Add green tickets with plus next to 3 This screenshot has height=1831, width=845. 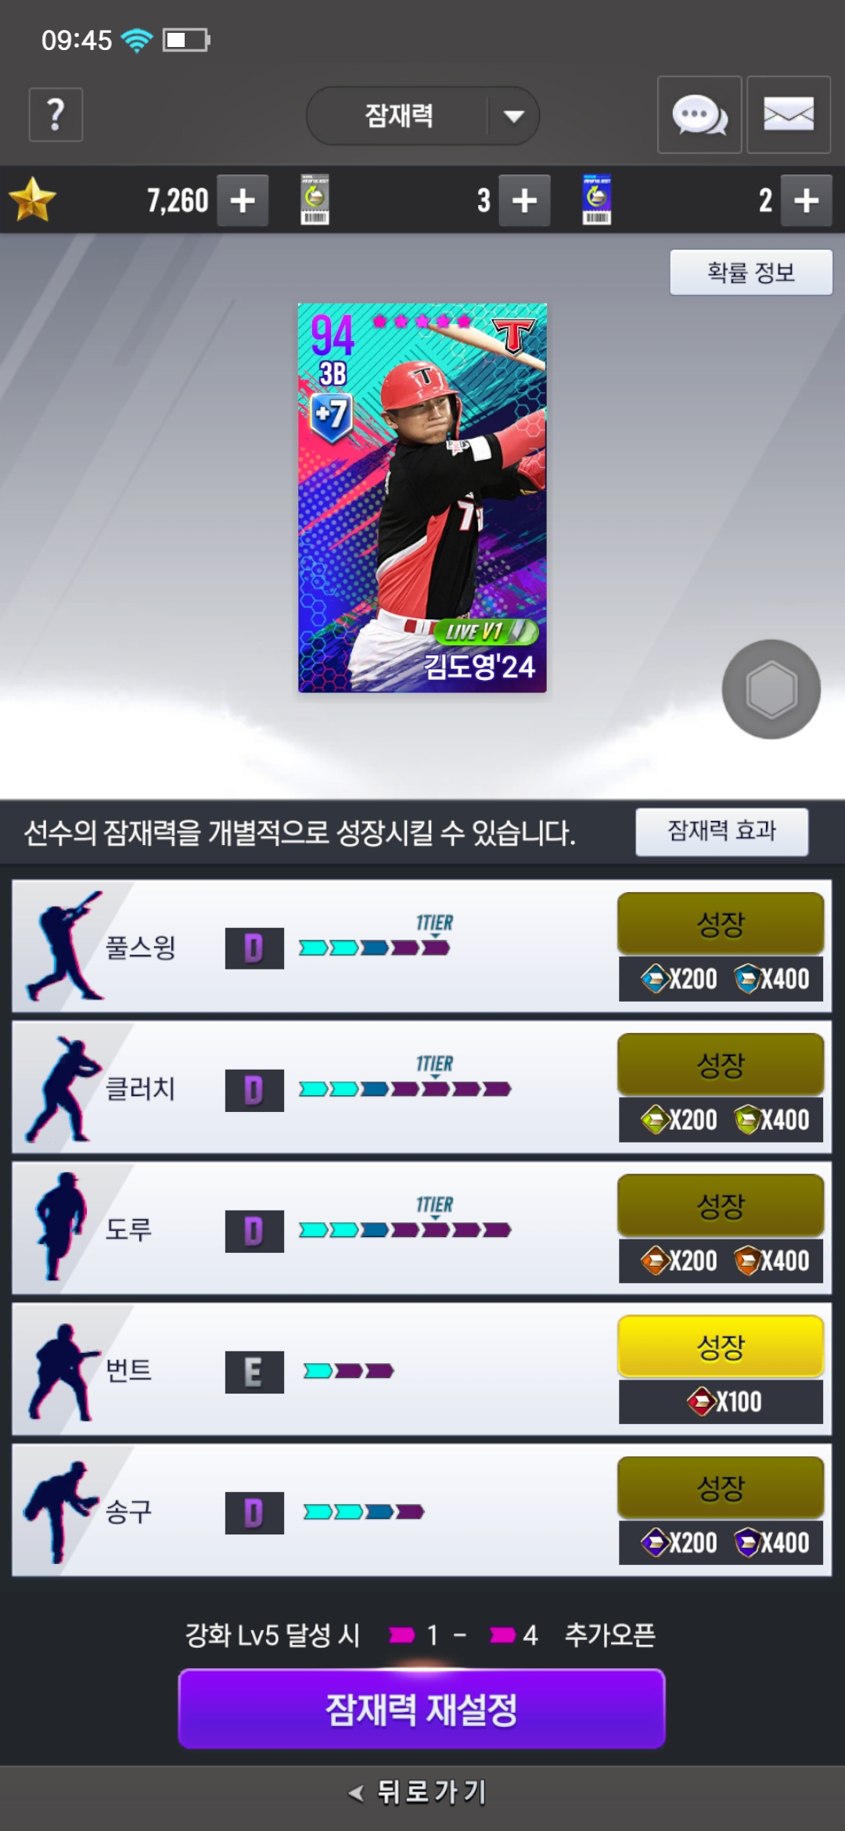524,201
